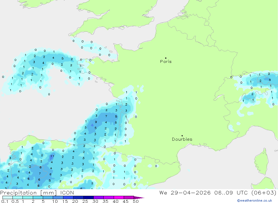Screen dimensions: 278x203
Task: Select the Paris location dot marker
Action: [x=166, y=58]
